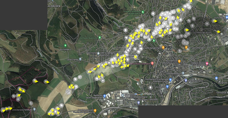Click the HANSE HOTEL Attendorn pink bed icon
Image resolution: width=228 pixels, height=118 pixels.
click(x=207, y=63)
